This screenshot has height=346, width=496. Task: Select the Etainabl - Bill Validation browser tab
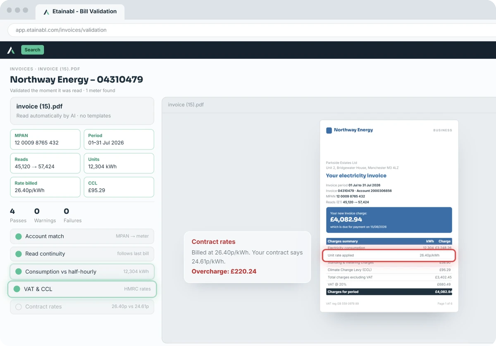(80, 12)
